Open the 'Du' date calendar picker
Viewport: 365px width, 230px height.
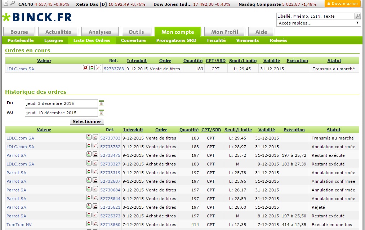101,103
